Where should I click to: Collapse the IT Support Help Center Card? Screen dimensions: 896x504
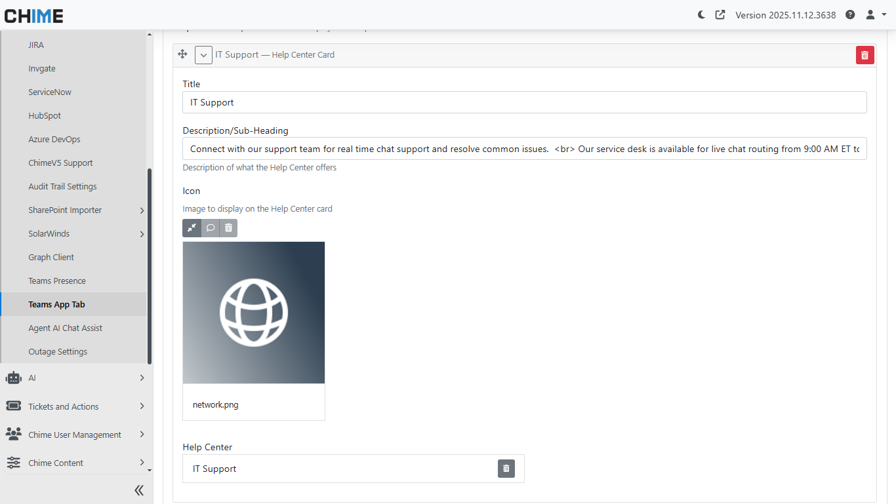[x=203, y=55]
